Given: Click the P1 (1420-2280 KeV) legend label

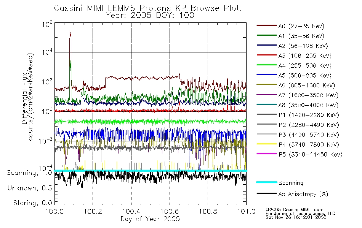Looking at the screenshot, I should pos(309,115).
